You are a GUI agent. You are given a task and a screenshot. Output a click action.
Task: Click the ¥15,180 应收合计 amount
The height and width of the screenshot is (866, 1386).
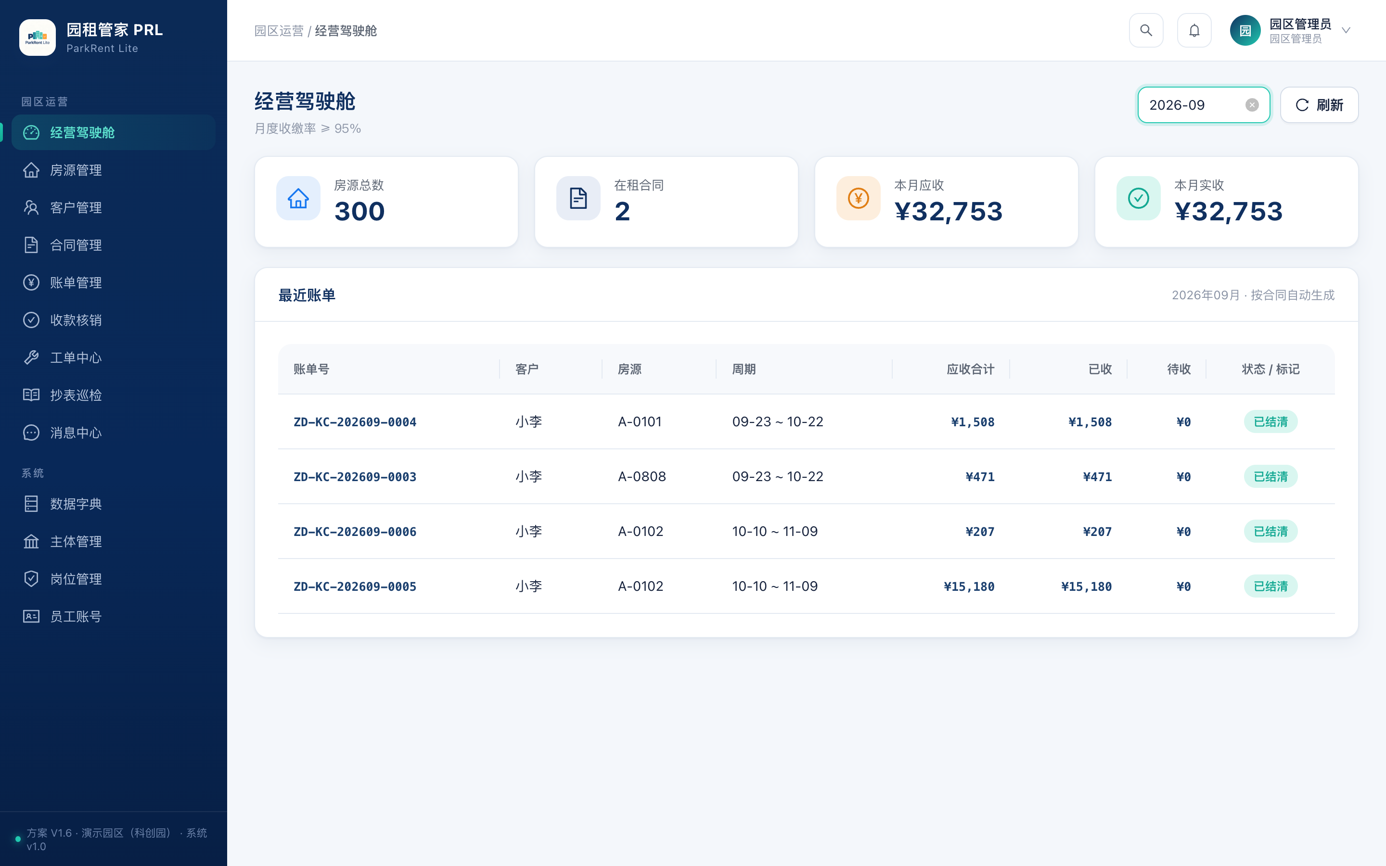[969, 587]
